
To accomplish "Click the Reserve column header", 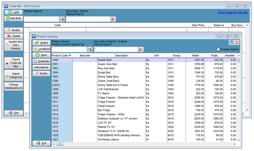I will (x=219, y=25).
